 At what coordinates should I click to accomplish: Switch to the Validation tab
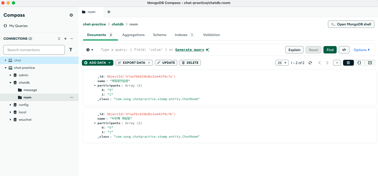click(211, 35)
